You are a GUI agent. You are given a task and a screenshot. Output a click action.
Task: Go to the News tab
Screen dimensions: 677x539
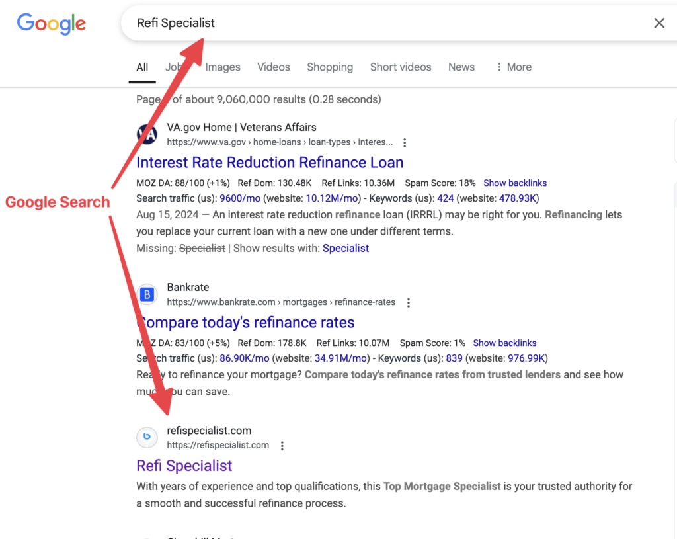click(x=461, y=67)
